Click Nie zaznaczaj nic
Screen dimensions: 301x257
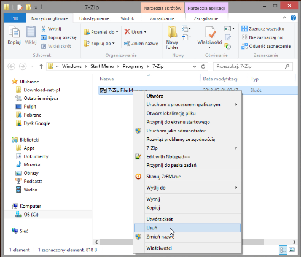(x=262, y=37)
